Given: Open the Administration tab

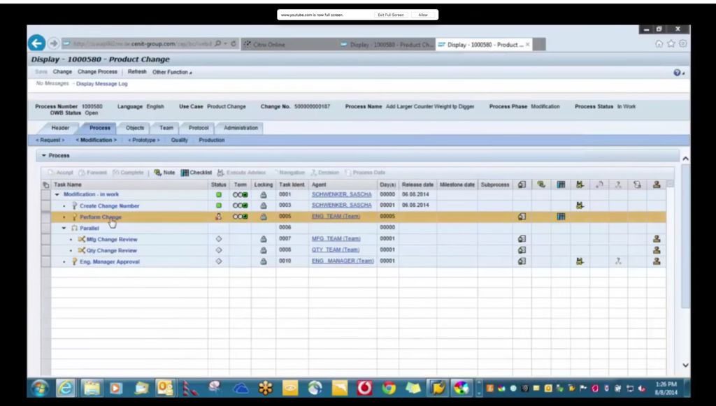Looking at the screenshot, I should pos(241,128).
